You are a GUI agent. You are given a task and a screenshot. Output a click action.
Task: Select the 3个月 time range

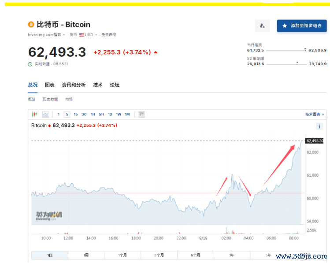click(159, 255)
